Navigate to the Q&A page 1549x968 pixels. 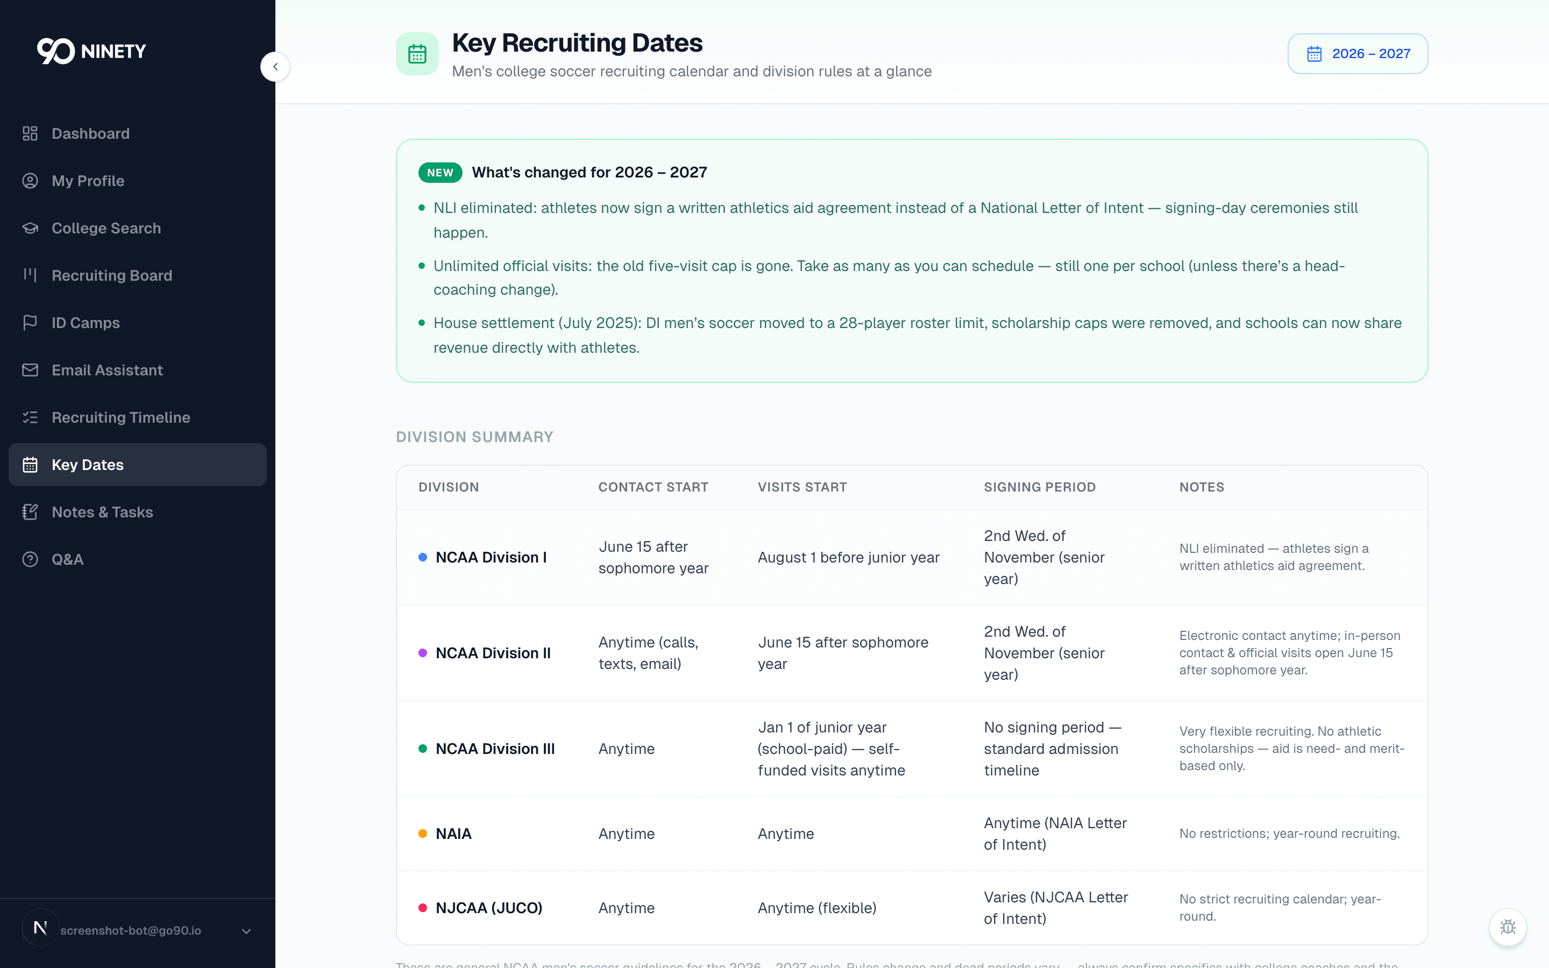(x=138, y=559)
